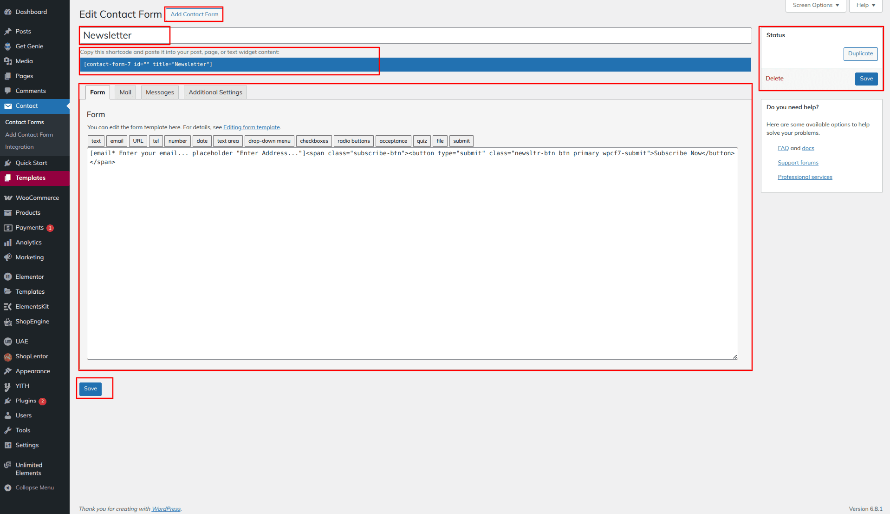Click the Newsletter title field
Screen dimensions: 890x514
416,36
